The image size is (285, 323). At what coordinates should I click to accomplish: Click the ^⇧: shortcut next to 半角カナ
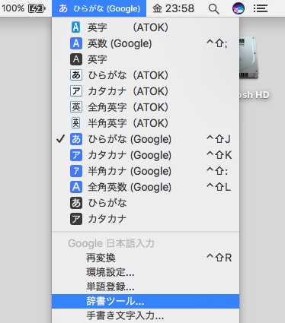click(x=217, y=171)
